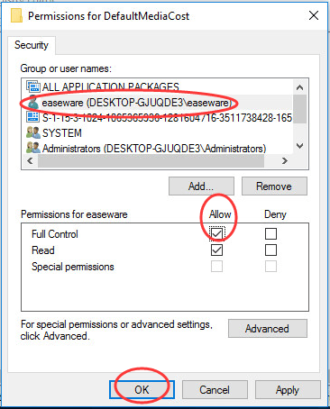Open the Security tab
330x409 pixels.
[32, 45]
